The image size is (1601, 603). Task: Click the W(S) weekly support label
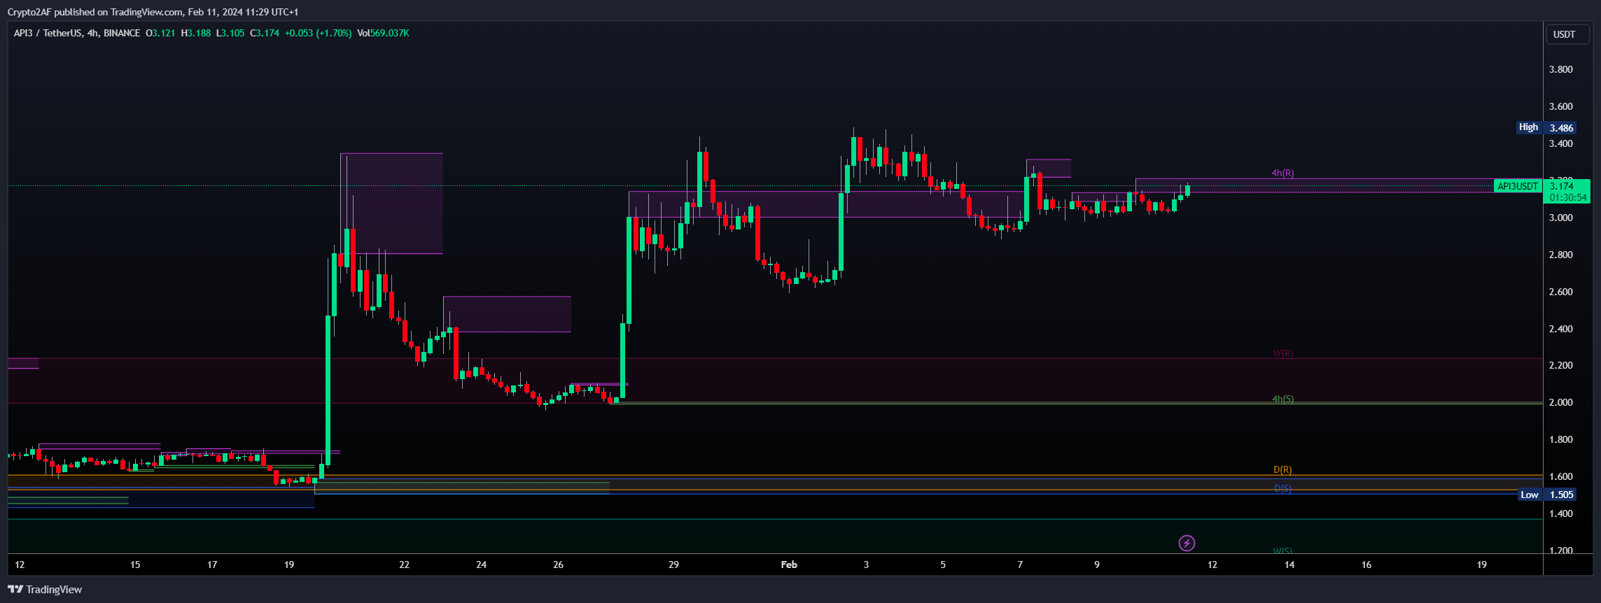[x=1282, y=551]
